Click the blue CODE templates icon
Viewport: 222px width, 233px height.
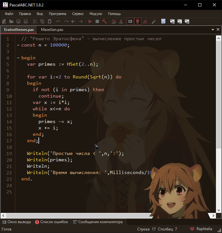[163, 21]
